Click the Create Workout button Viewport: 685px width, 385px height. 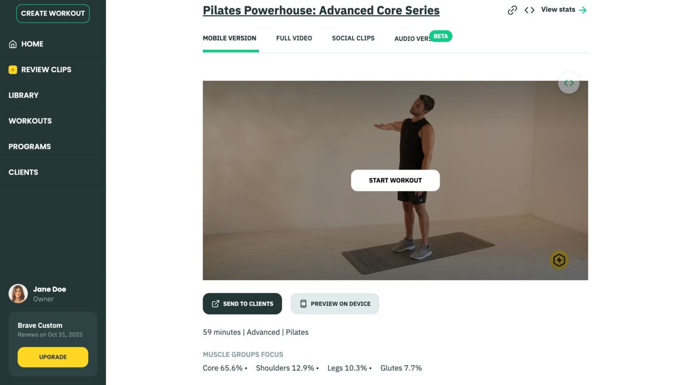[53, 13]
